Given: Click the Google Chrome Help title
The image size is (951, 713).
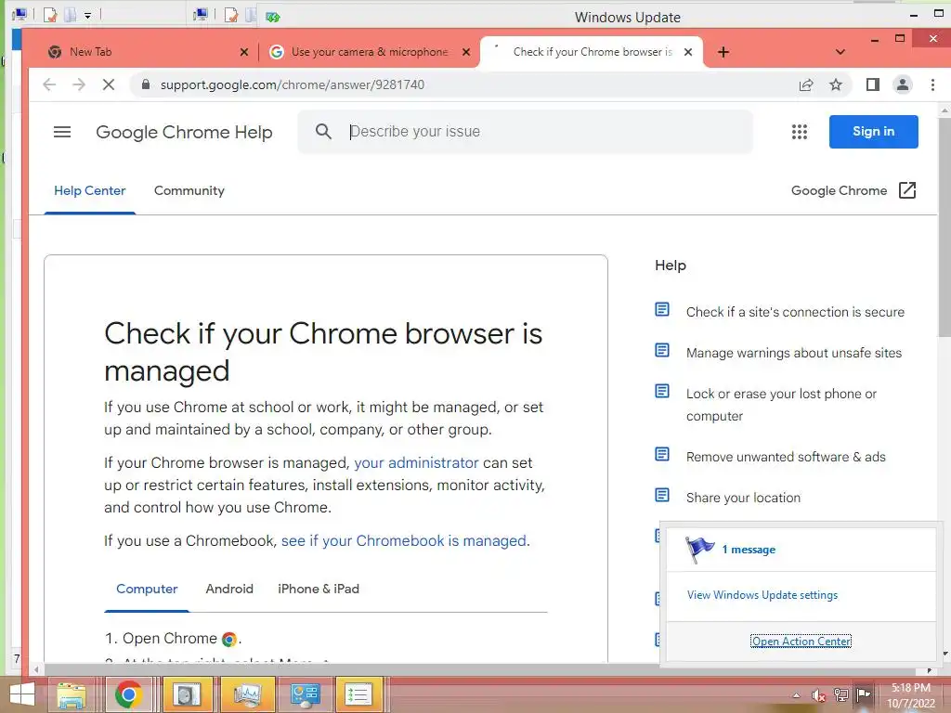Looking at the screenshot, I should 184,132.
